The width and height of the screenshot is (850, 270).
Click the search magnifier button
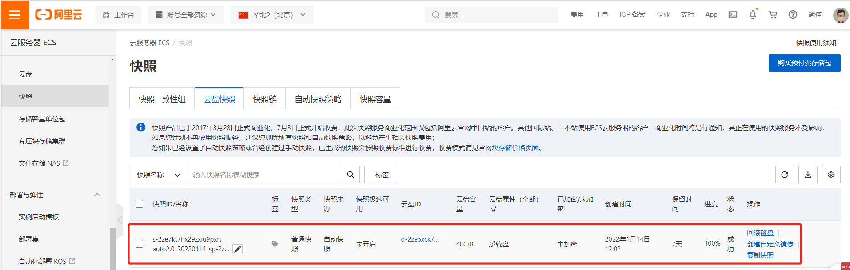[x=350, y=175]
